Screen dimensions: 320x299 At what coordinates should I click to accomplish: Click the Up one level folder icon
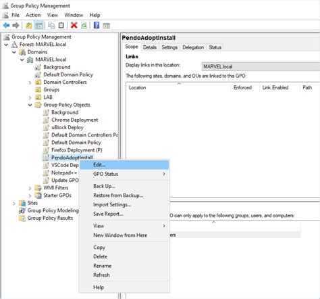(29, 25)
